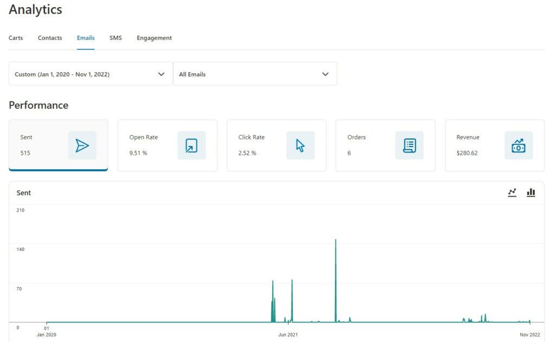Click the date range chevron arrow

pos(161,74)
